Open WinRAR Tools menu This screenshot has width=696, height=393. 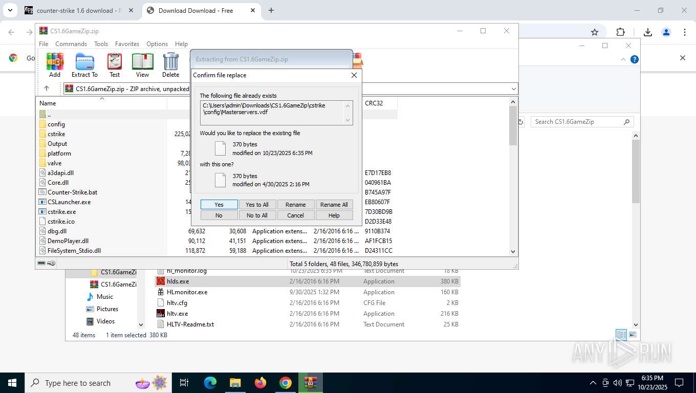(x=101, y=44)
